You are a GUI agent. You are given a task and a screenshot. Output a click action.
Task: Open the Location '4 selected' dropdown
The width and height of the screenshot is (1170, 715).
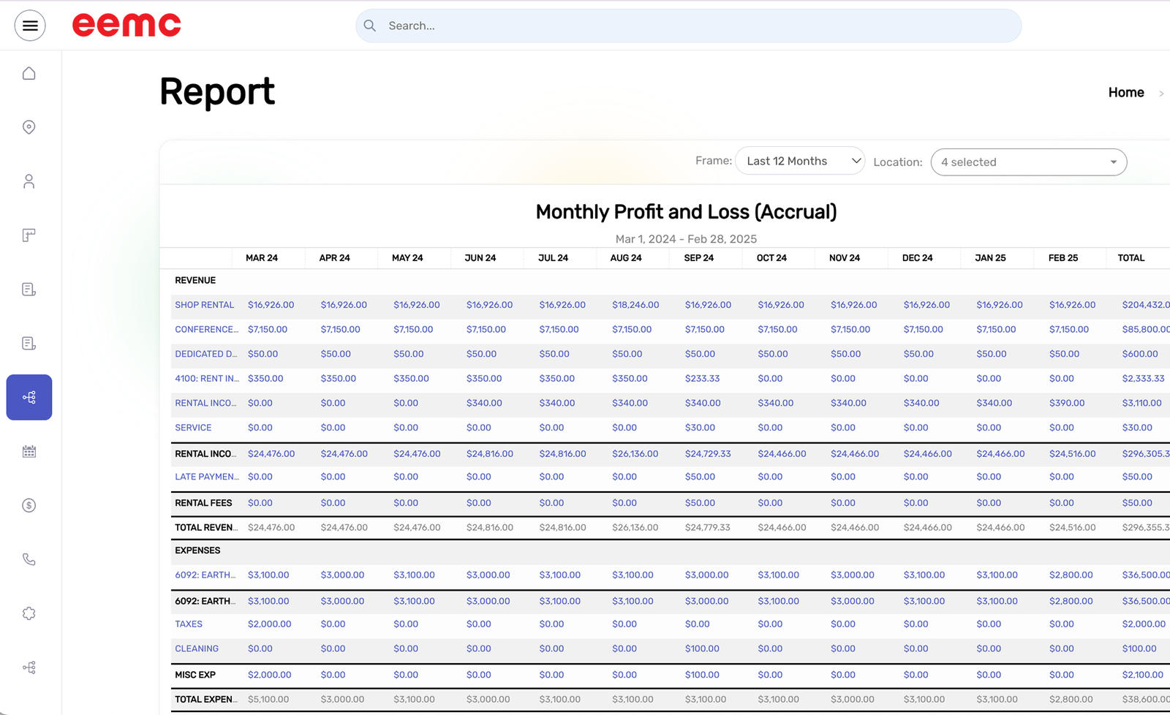point(1028,162)
